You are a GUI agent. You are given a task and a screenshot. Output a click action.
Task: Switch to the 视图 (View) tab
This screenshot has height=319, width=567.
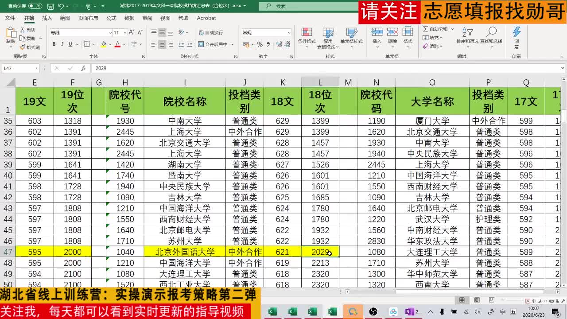click(x=165, y=18)
